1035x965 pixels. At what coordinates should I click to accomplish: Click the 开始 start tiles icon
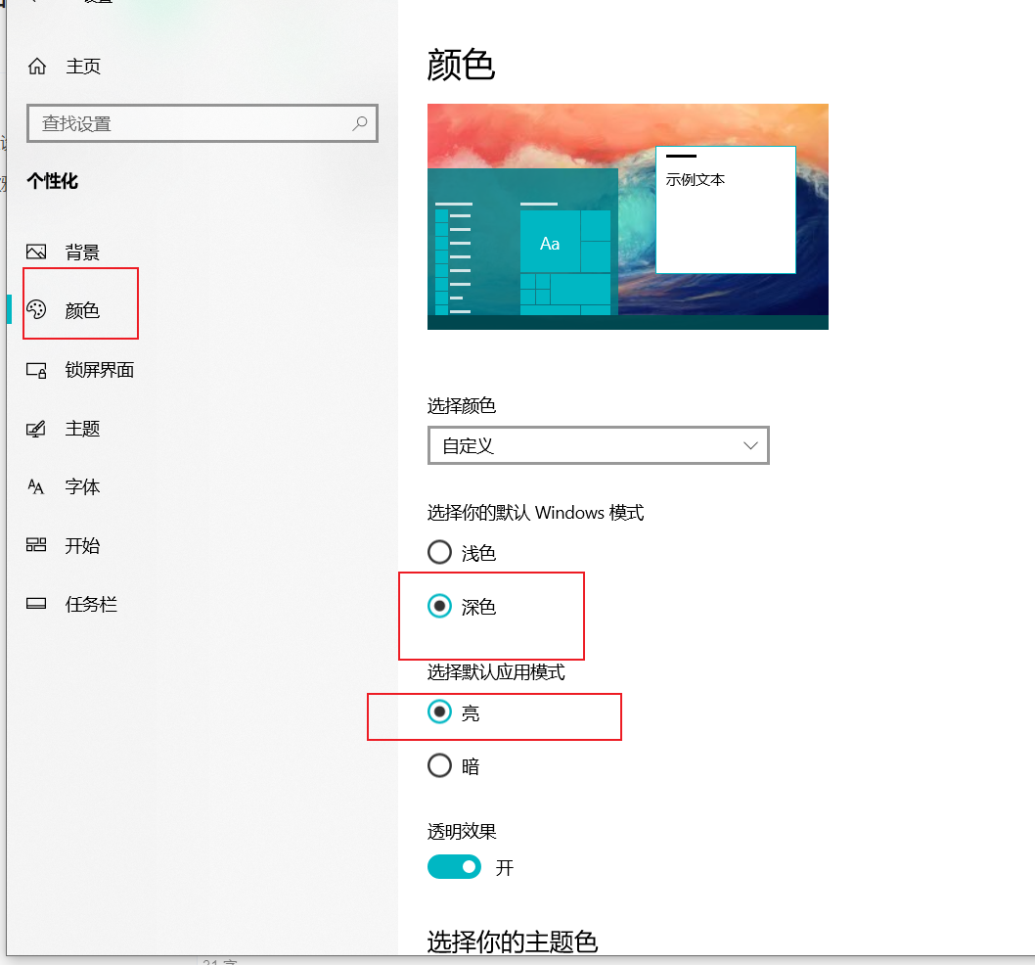tap(36, 545)
